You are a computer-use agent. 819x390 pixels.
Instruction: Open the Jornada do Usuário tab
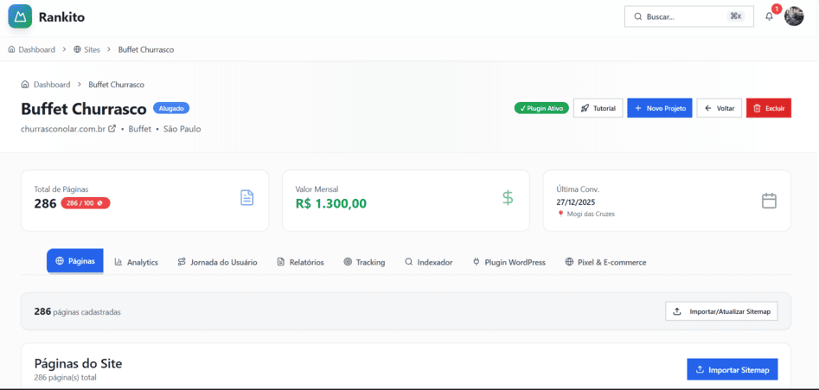[217, 262]
